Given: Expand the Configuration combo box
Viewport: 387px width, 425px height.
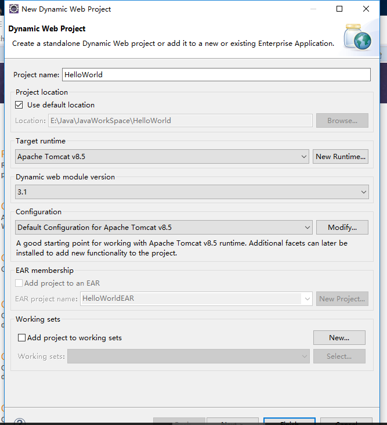Looking at the screenshot, I should (x=164, y=227).
